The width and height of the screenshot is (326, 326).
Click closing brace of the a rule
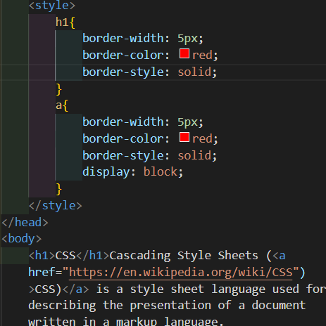click(58, 189)
